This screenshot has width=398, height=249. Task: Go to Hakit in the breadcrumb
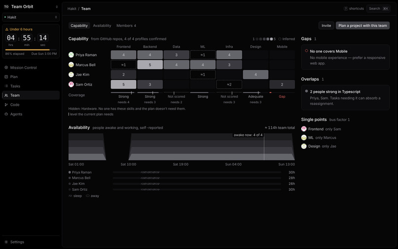[x=72, y=8]
